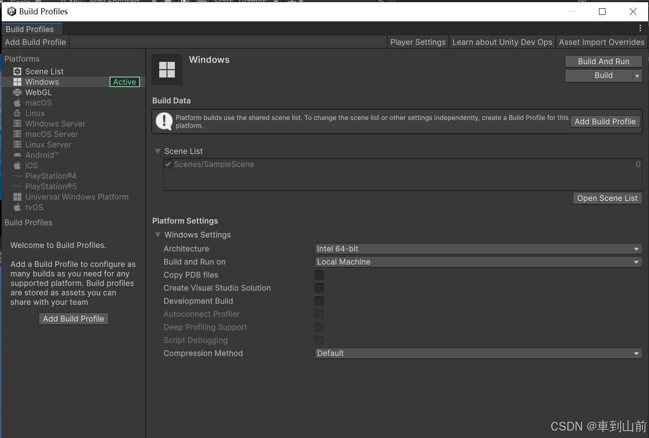
Task: Click Build And Run button
Action: pyautogui.click(x=604, y=61)
